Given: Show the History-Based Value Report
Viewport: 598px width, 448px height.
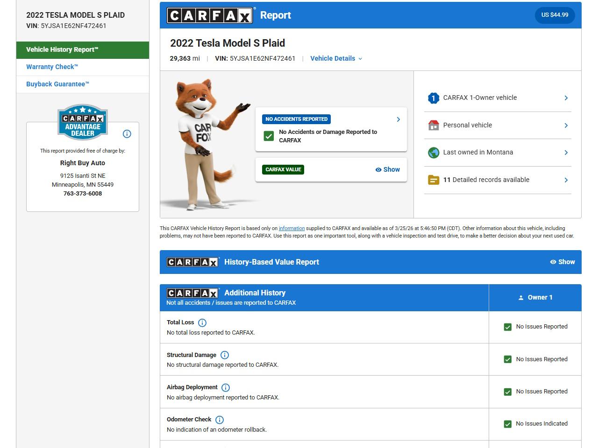Looking at the screenshot, I should tap(562, 262).
